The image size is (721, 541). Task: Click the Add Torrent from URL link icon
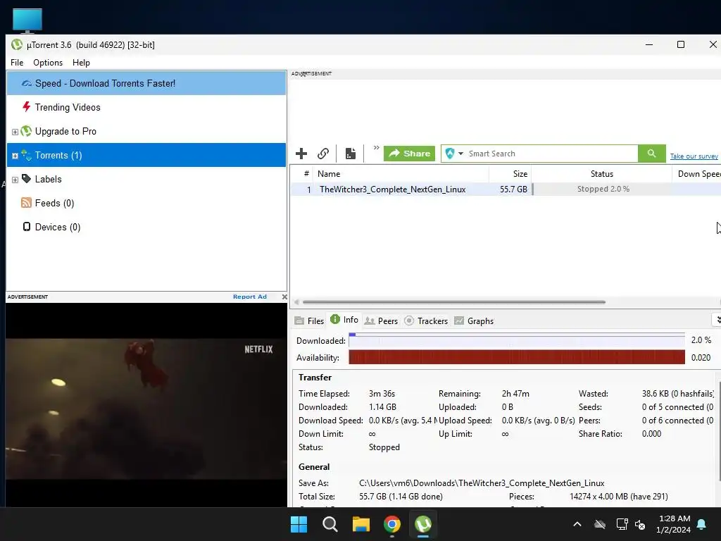323,153
